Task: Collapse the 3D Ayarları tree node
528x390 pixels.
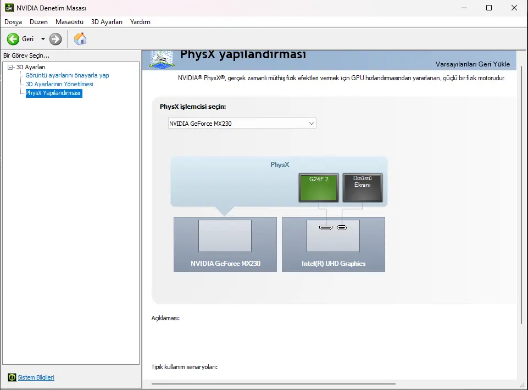Action: (x=10, y=67)
